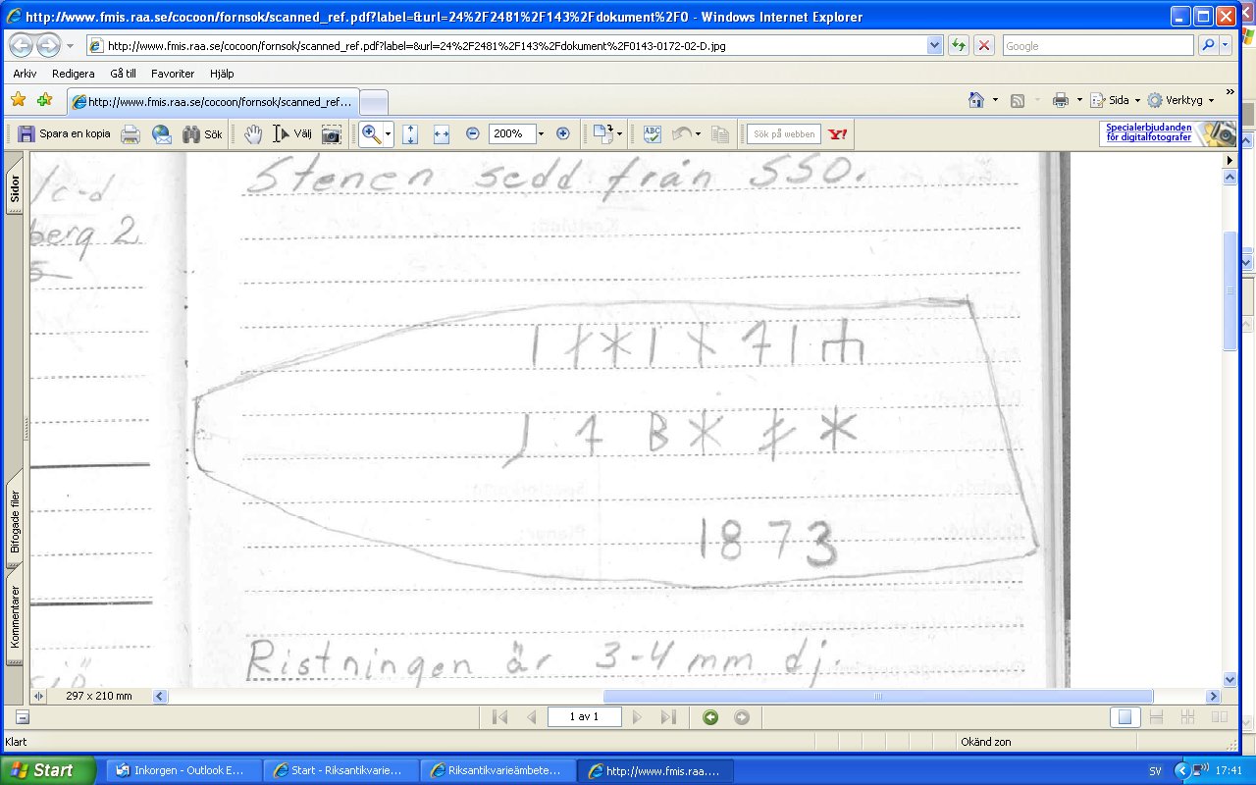Expand the address bar URL dropdown
The width and height of the screenshot is (1256, 785).
click(x=934, y=46)
